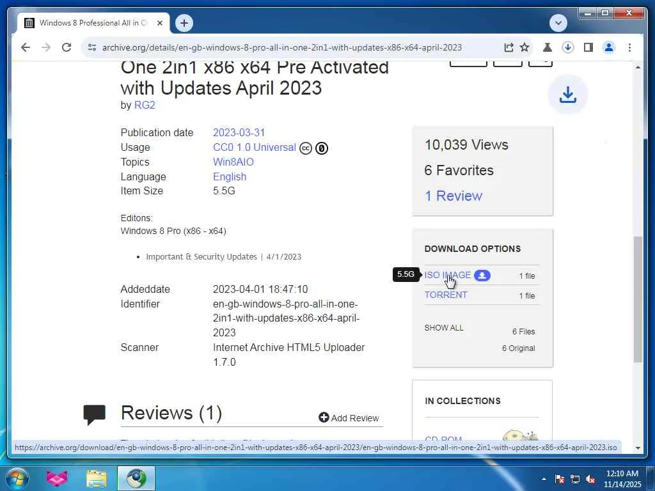
Task: Open Windows Explorer from the taskbar
Action: click(x=97, y=478)
